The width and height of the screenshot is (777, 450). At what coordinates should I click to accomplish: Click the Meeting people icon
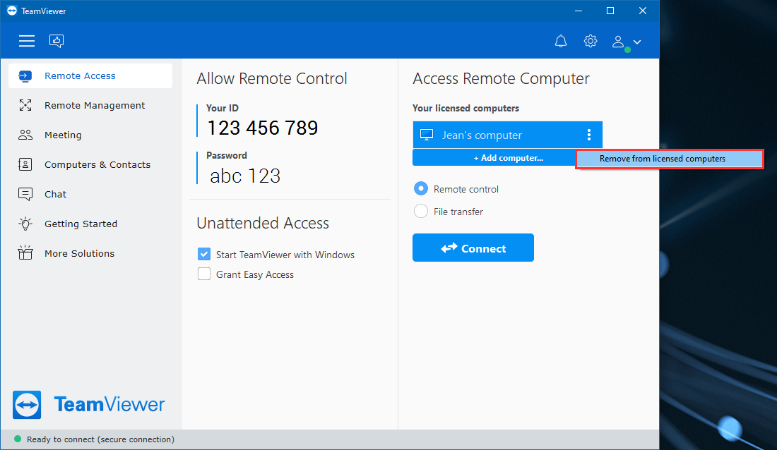[25, 135]
